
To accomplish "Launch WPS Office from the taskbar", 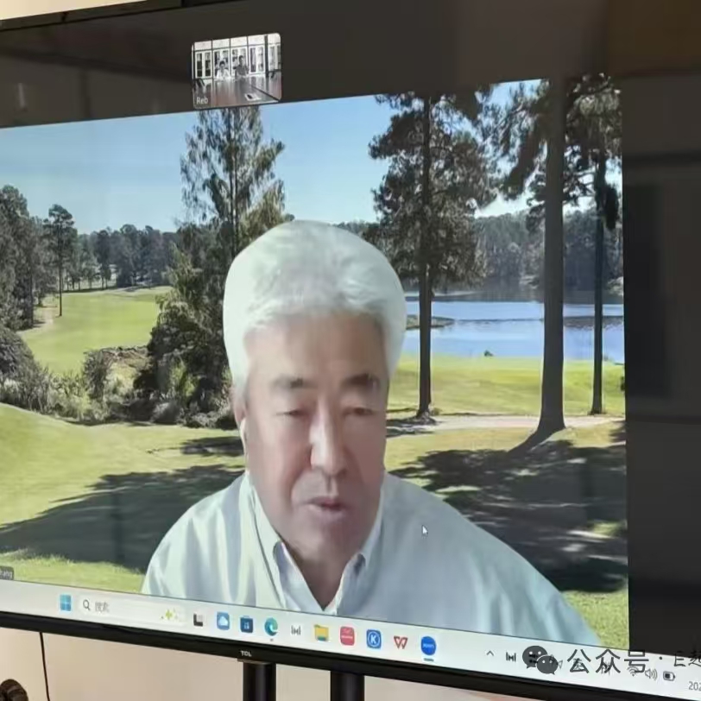I will point(401,642).
